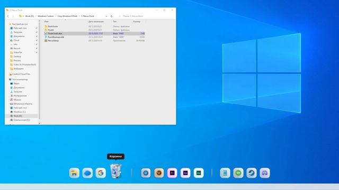Open the Info pinned folder
Image resolution: width=339 pixels, height=190 pixels.
[15, 44]
